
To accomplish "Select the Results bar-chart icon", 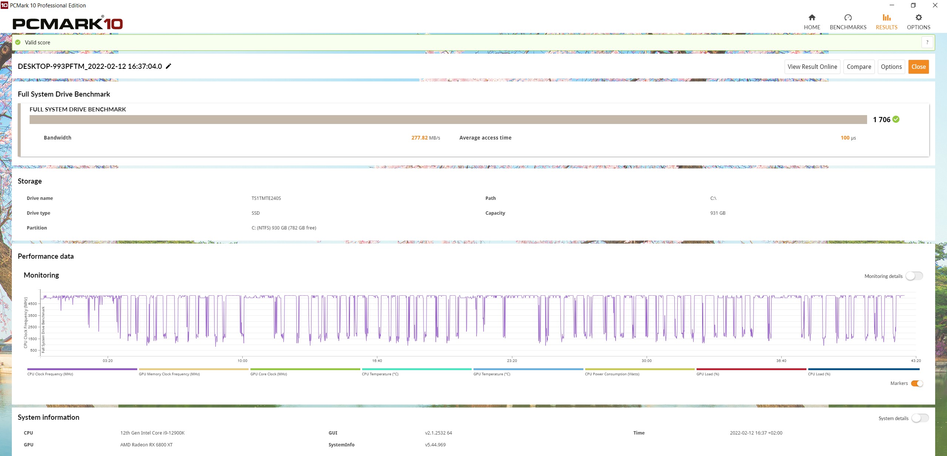I will pyautogui.click(x=886, y=18).
